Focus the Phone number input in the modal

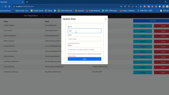(84, 50)
